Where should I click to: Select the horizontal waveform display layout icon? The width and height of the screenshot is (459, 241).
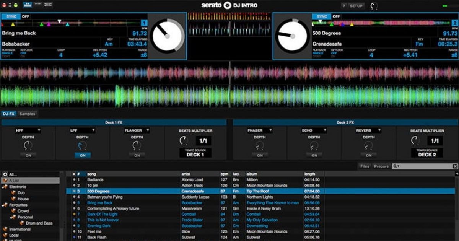[27, 4]
